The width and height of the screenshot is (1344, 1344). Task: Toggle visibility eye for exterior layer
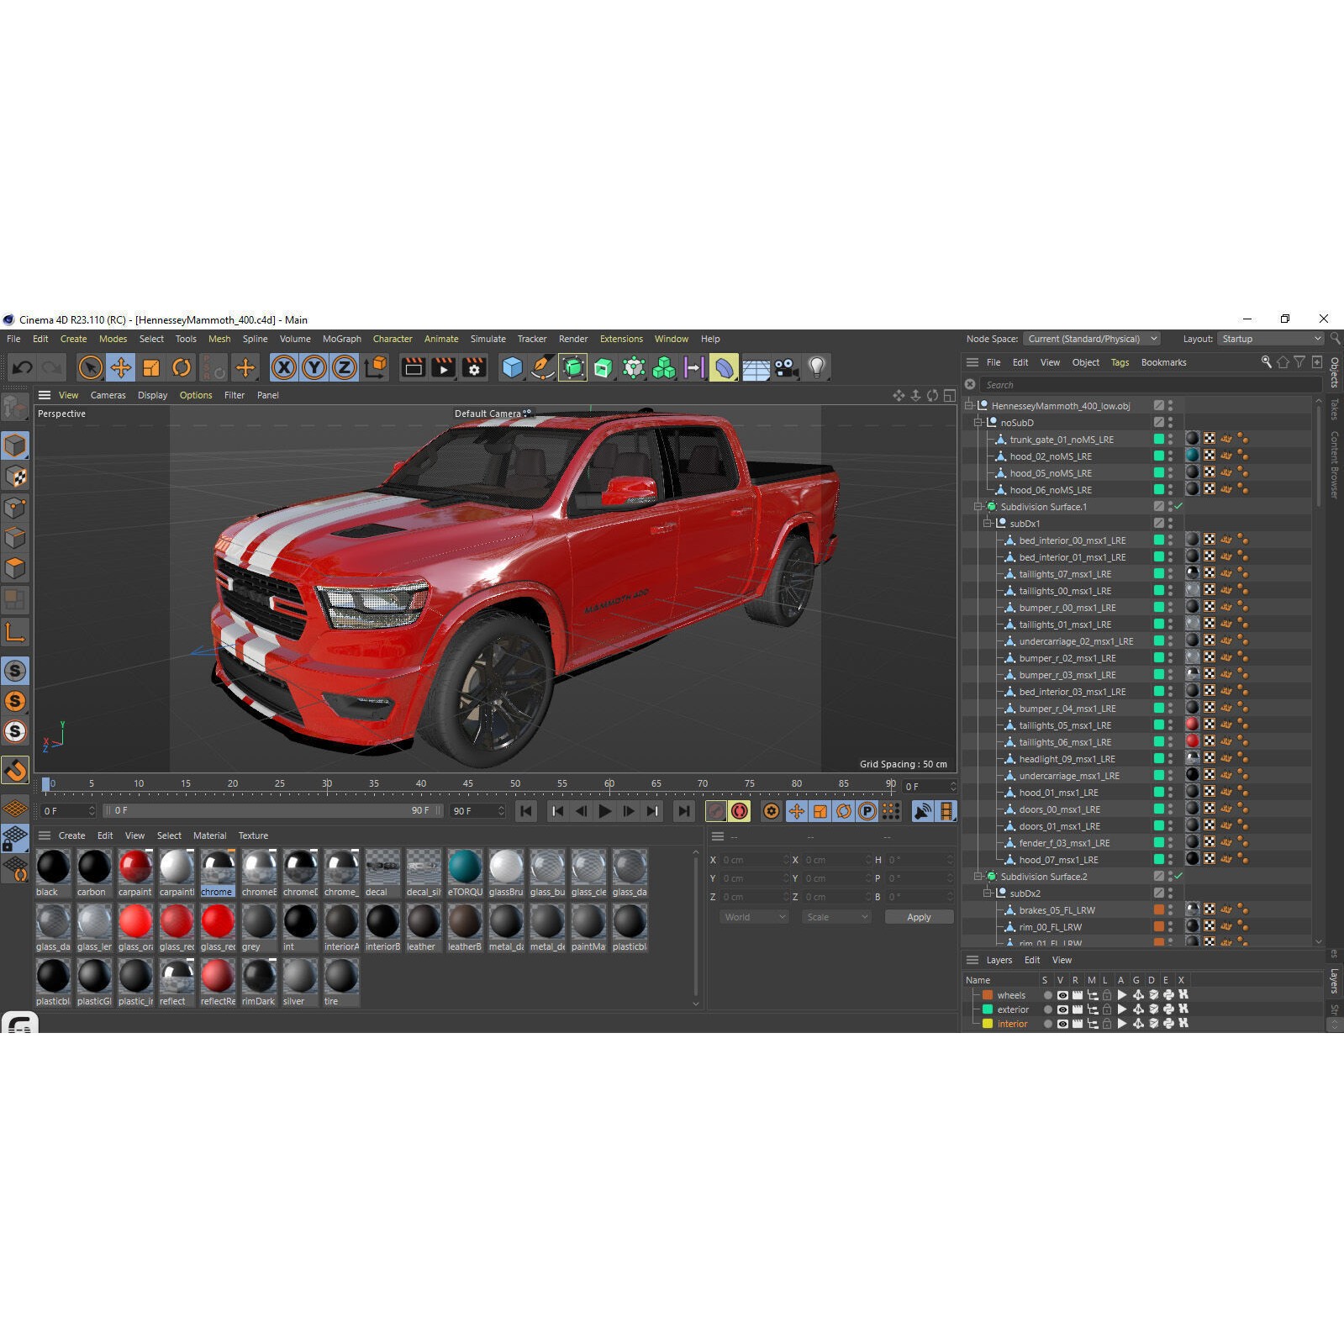tap(1062, 1009)
